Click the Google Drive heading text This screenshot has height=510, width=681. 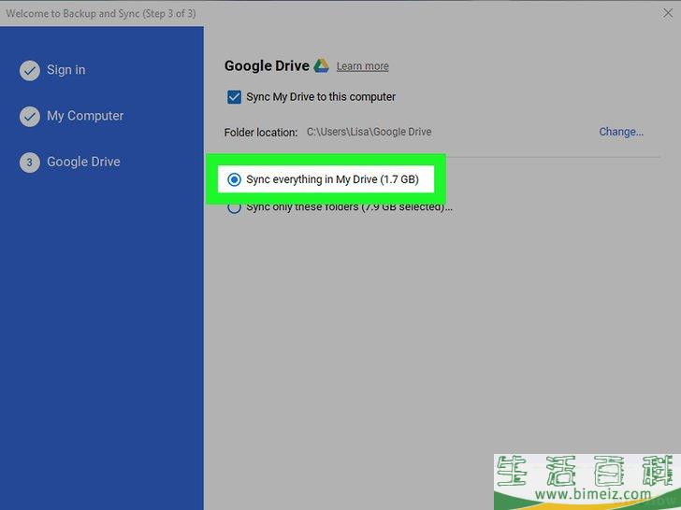click(267, 66)
